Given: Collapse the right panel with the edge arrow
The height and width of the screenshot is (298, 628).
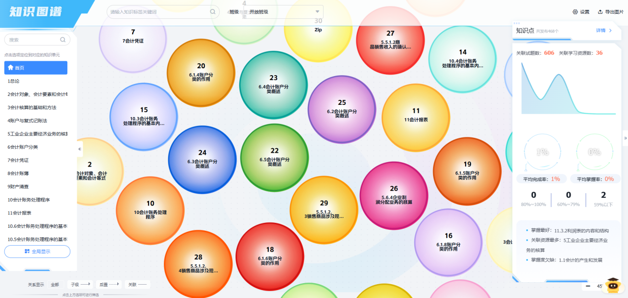Looking at the screenshot, I should pyautogui.click(x=625, y=138).
